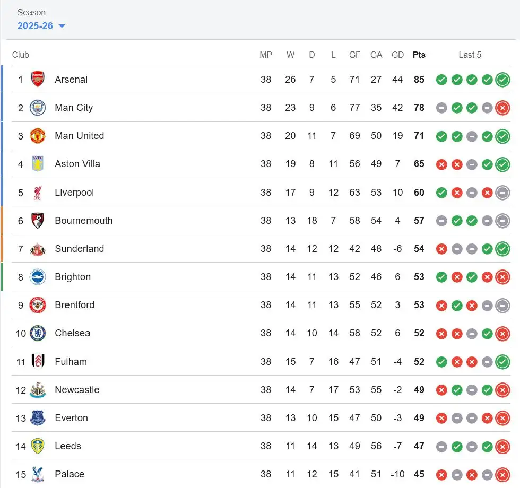Open the Season 2025-26 dropdown
The height and width of the screenshot is (488, 520).
coord(41,26)
